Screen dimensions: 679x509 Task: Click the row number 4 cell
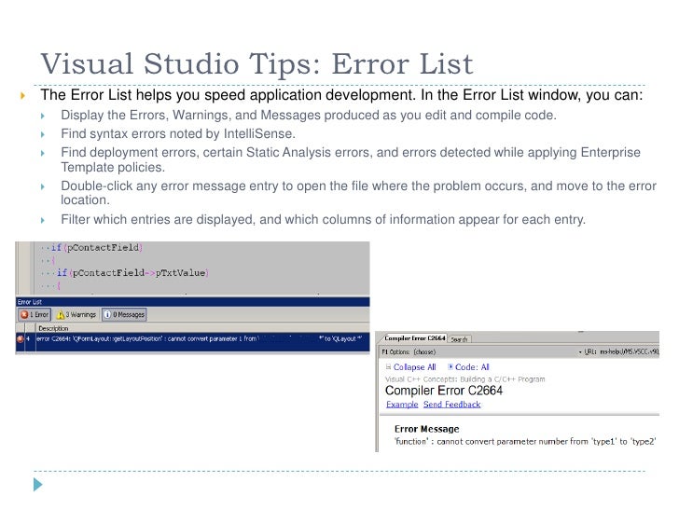[x=29, y=339]
